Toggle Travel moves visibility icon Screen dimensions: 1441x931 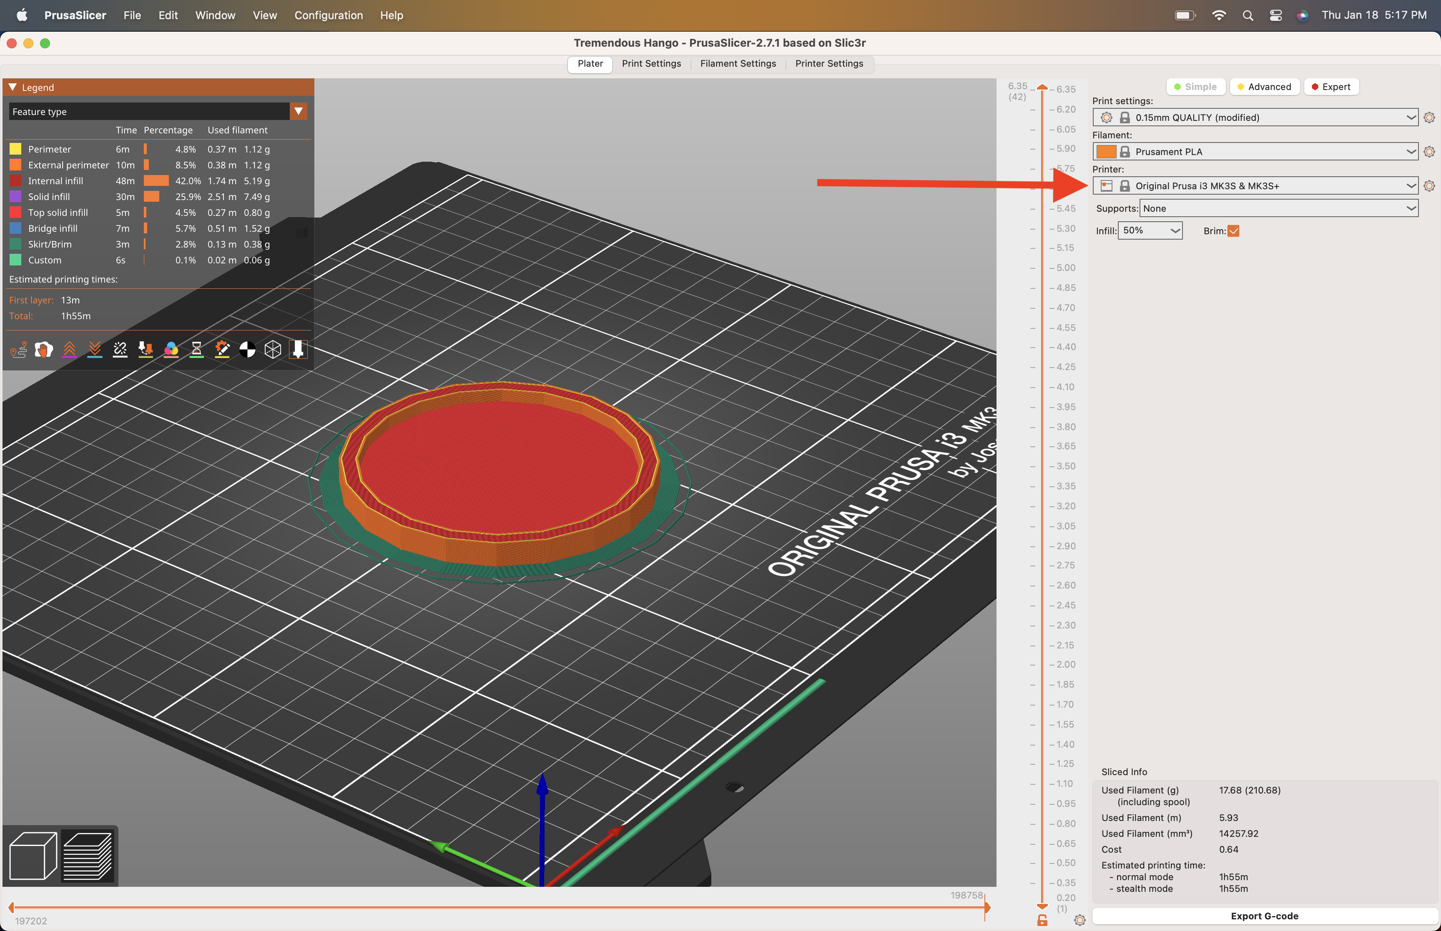coord(19,349)
